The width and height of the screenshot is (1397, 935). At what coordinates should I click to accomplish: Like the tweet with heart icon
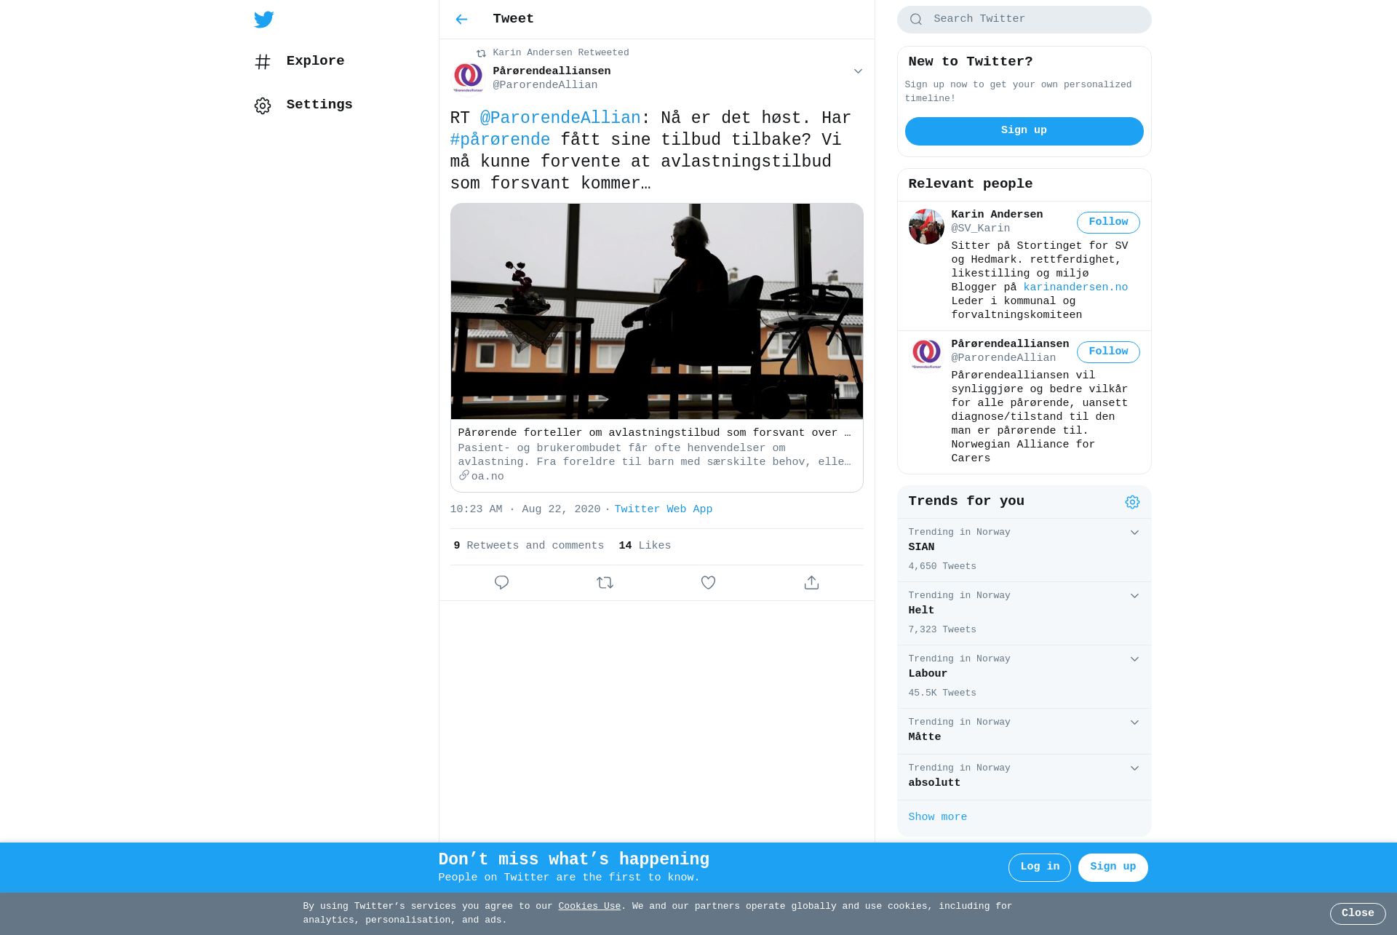(708, 583)
